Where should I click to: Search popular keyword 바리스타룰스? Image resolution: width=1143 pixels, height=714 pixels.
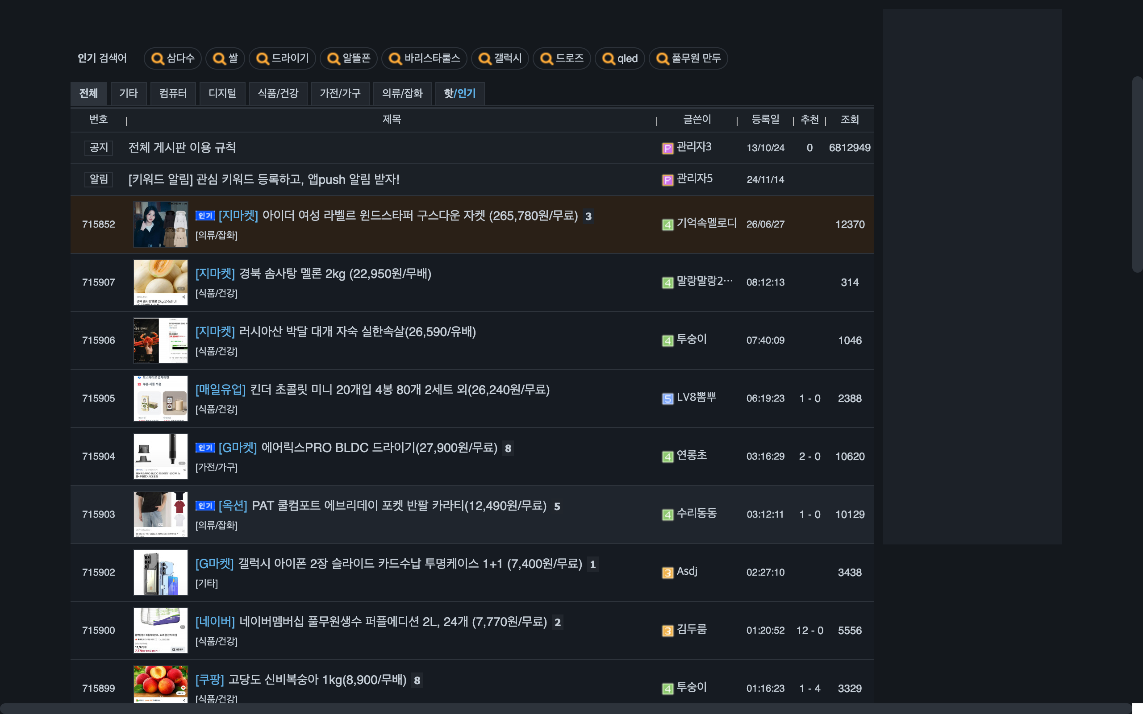[x=424, y=58]
